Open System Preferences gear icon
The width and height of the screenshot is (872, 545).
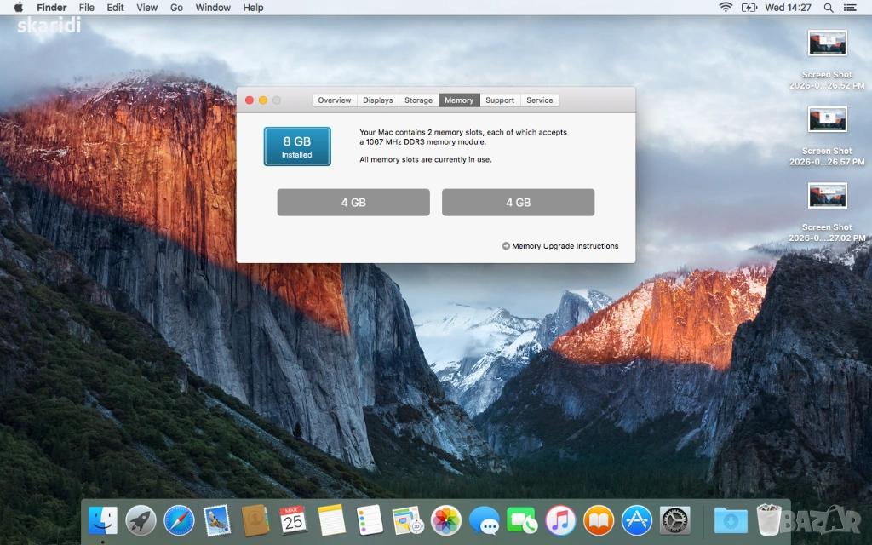pyautogui.click(x=675, y=519)
